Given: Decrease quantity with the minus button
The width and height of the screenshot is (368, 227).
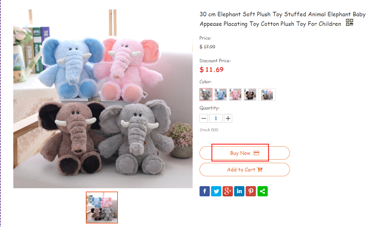Looking at the screenshot, I should tap(204, 118).
